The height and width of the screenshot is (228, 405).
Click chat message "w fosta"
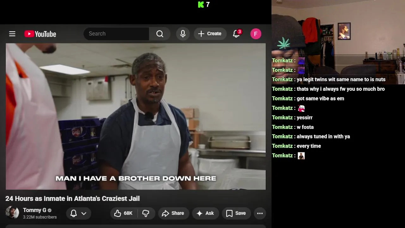[305, 127]
